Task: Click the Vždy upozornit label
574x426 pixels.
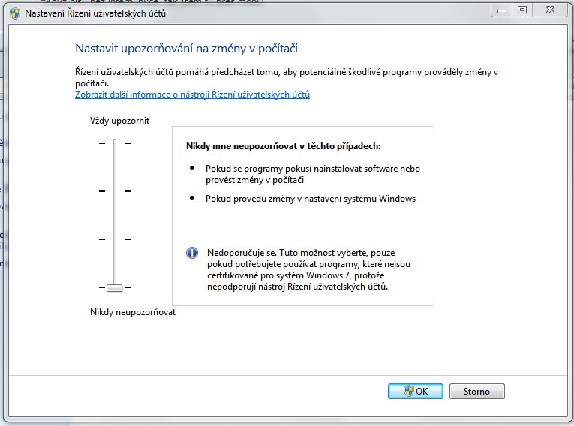Action: 119,121
